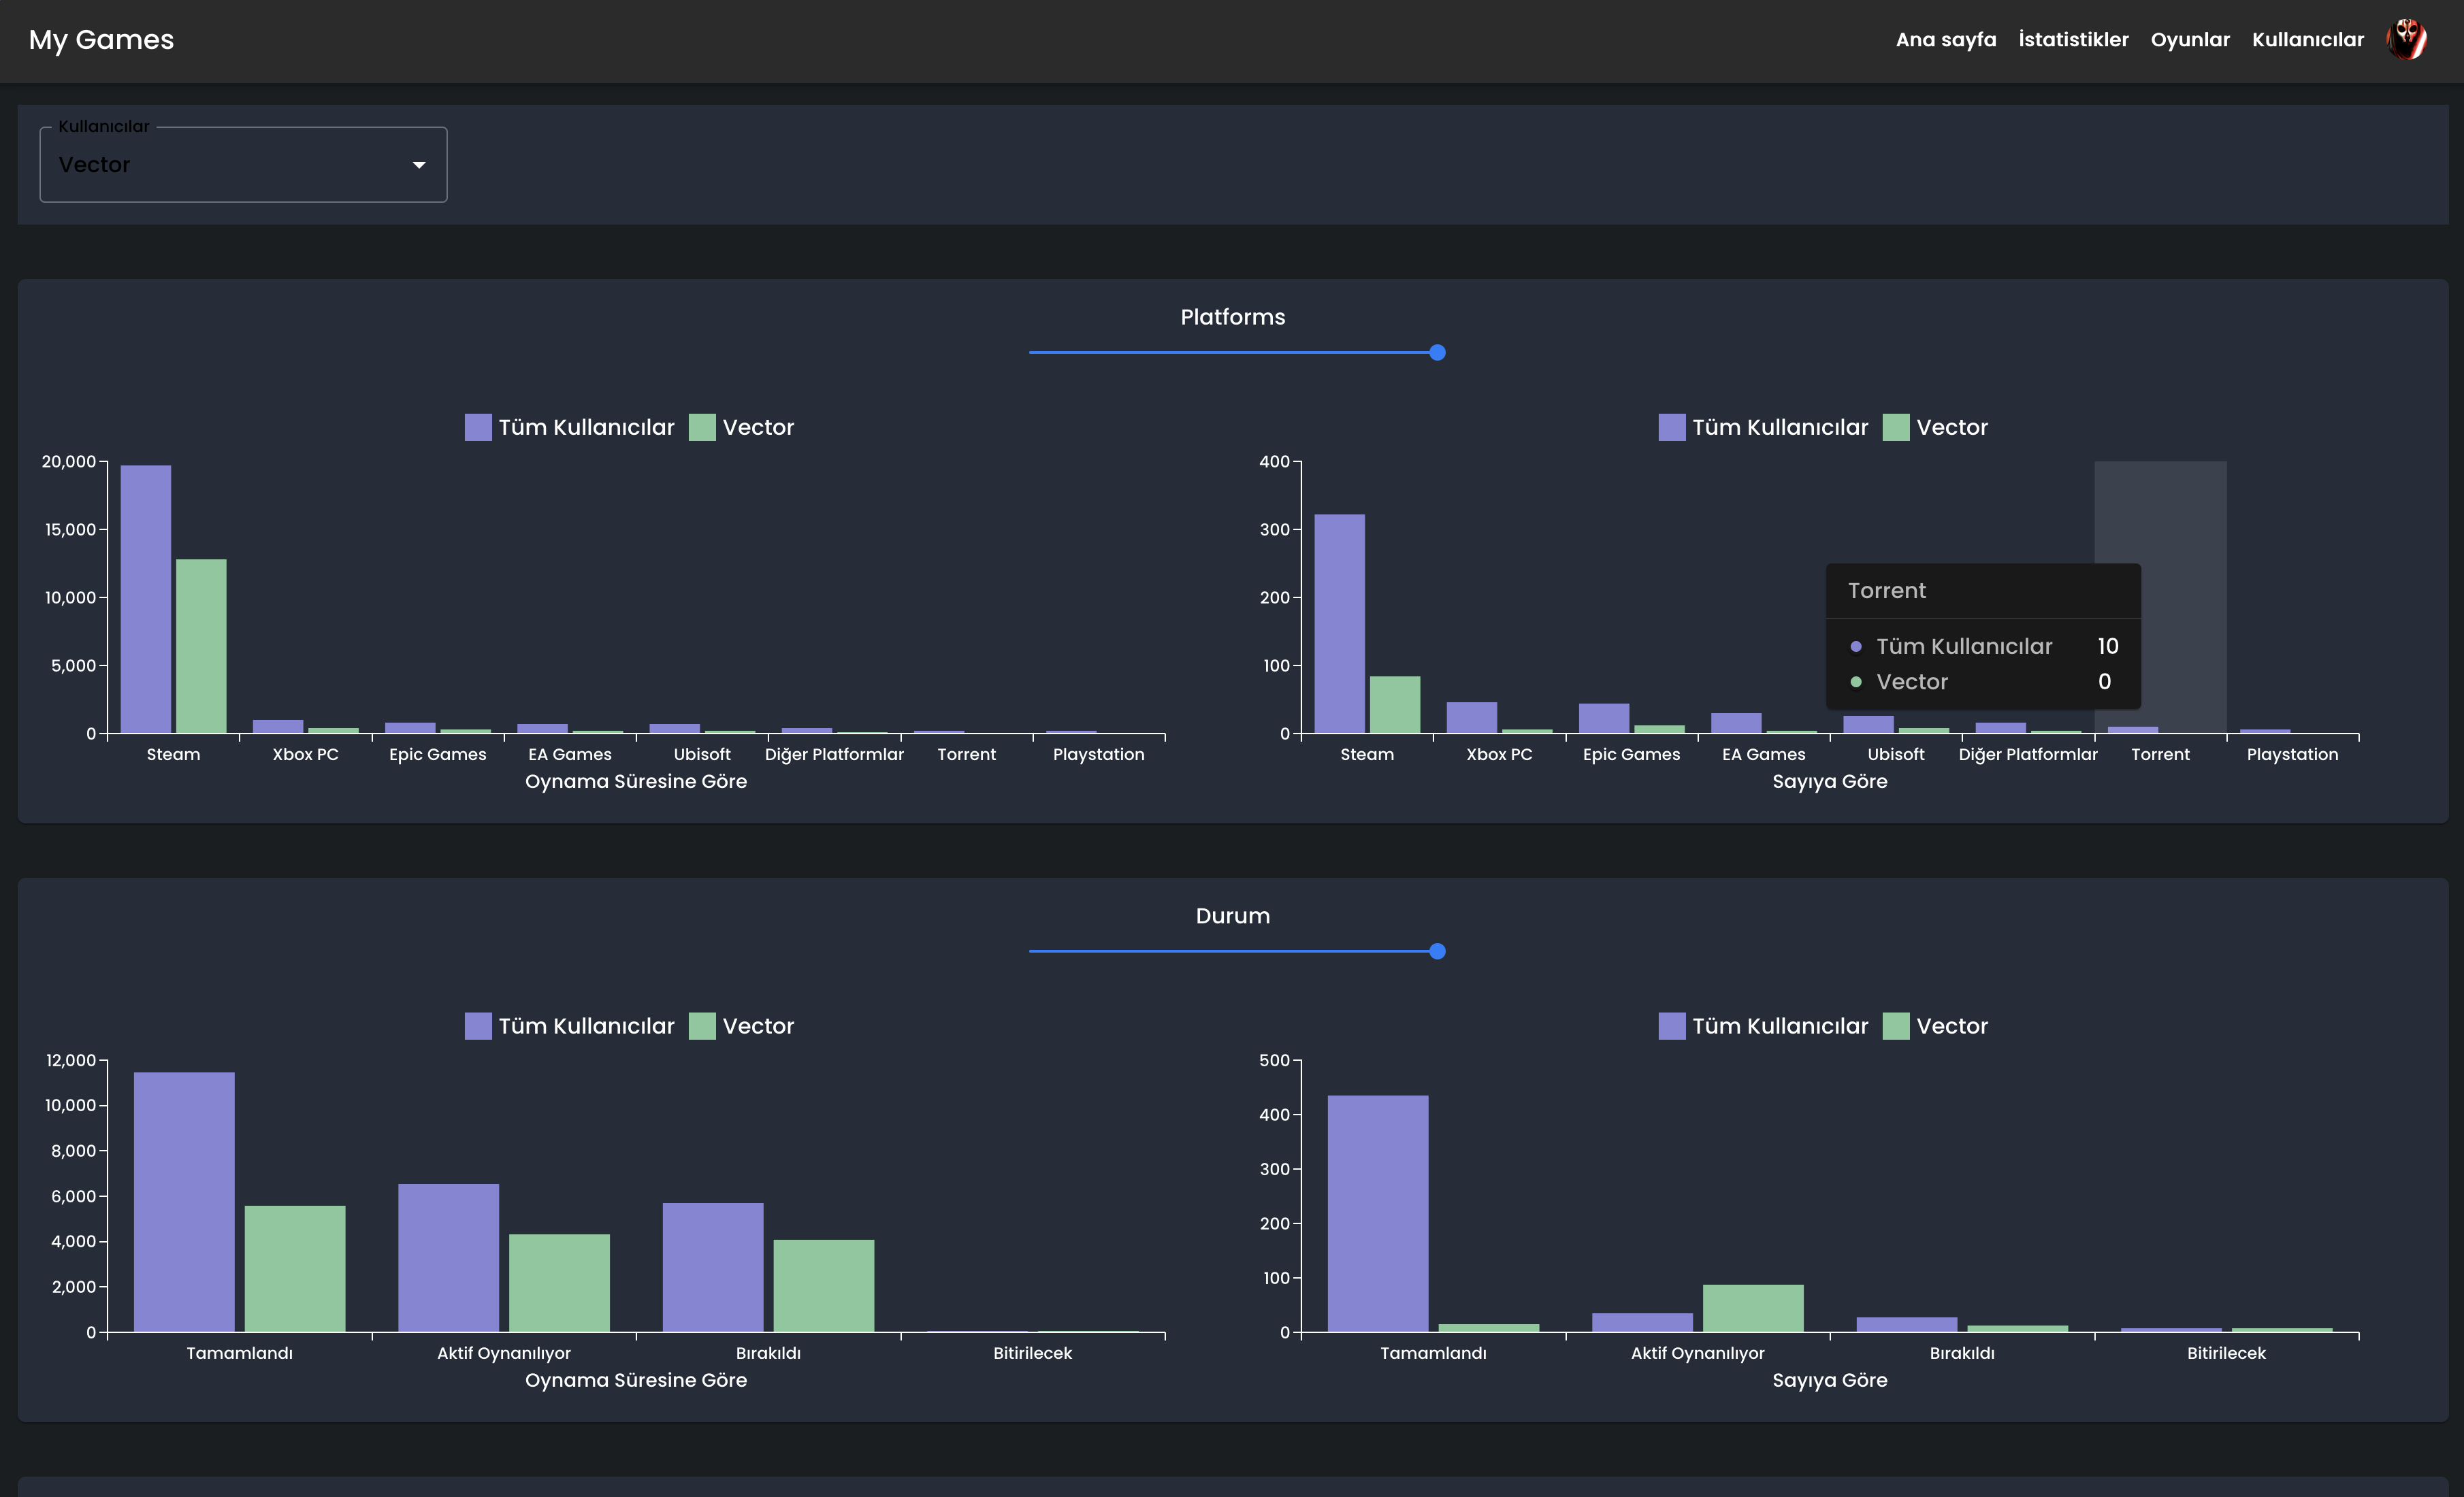Navigate to Oyunlar

[x=2190, y=40]
